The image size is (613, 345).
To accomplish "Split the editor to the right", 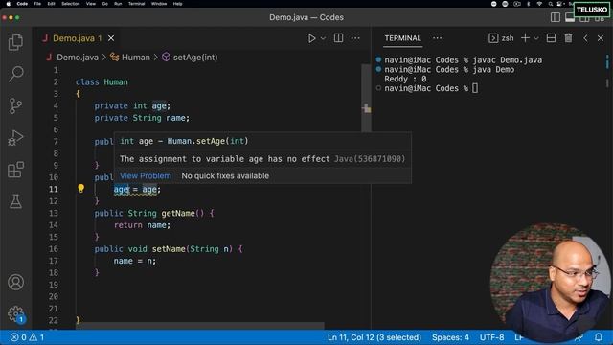I will pyautogui.click(x=338, y=38).
